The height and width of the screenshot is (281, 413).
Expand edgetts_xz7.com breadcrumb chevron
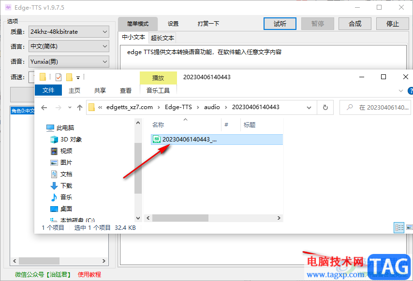click(x=159, y=107)
